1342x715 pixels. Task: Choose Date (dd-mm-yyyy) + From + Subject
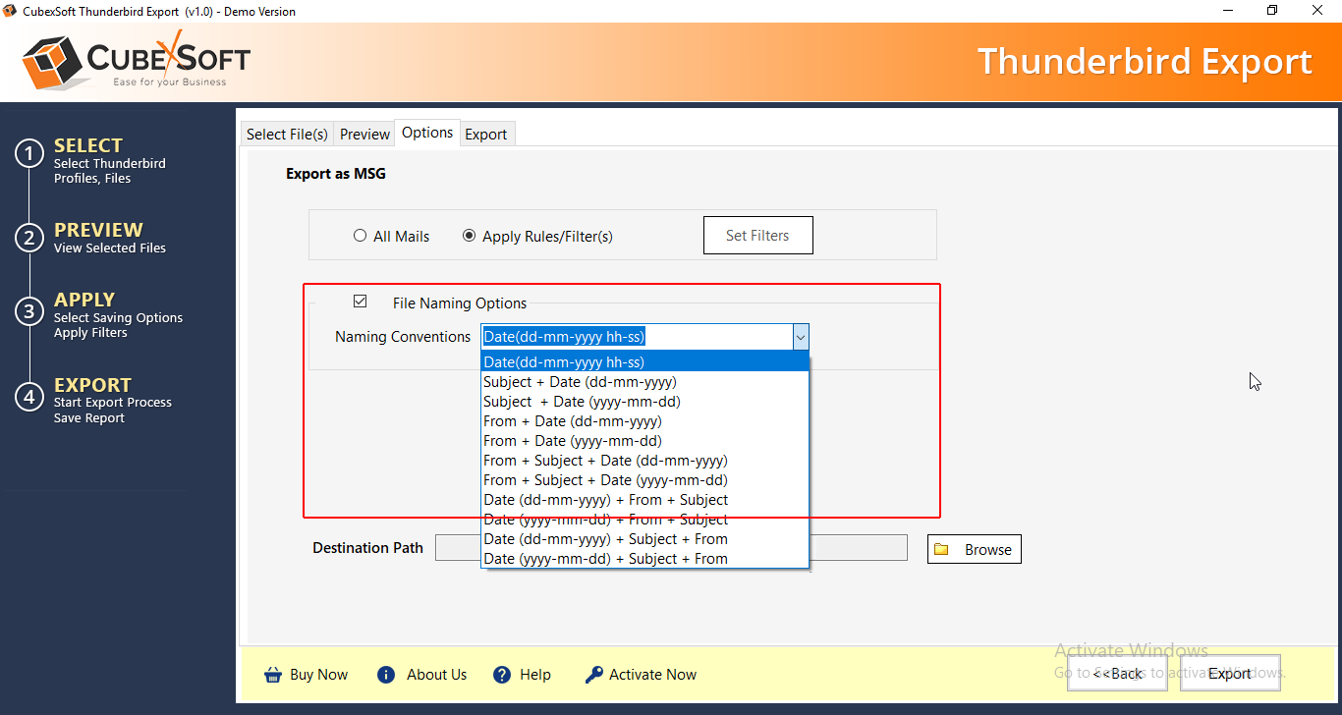click(645, 500)
